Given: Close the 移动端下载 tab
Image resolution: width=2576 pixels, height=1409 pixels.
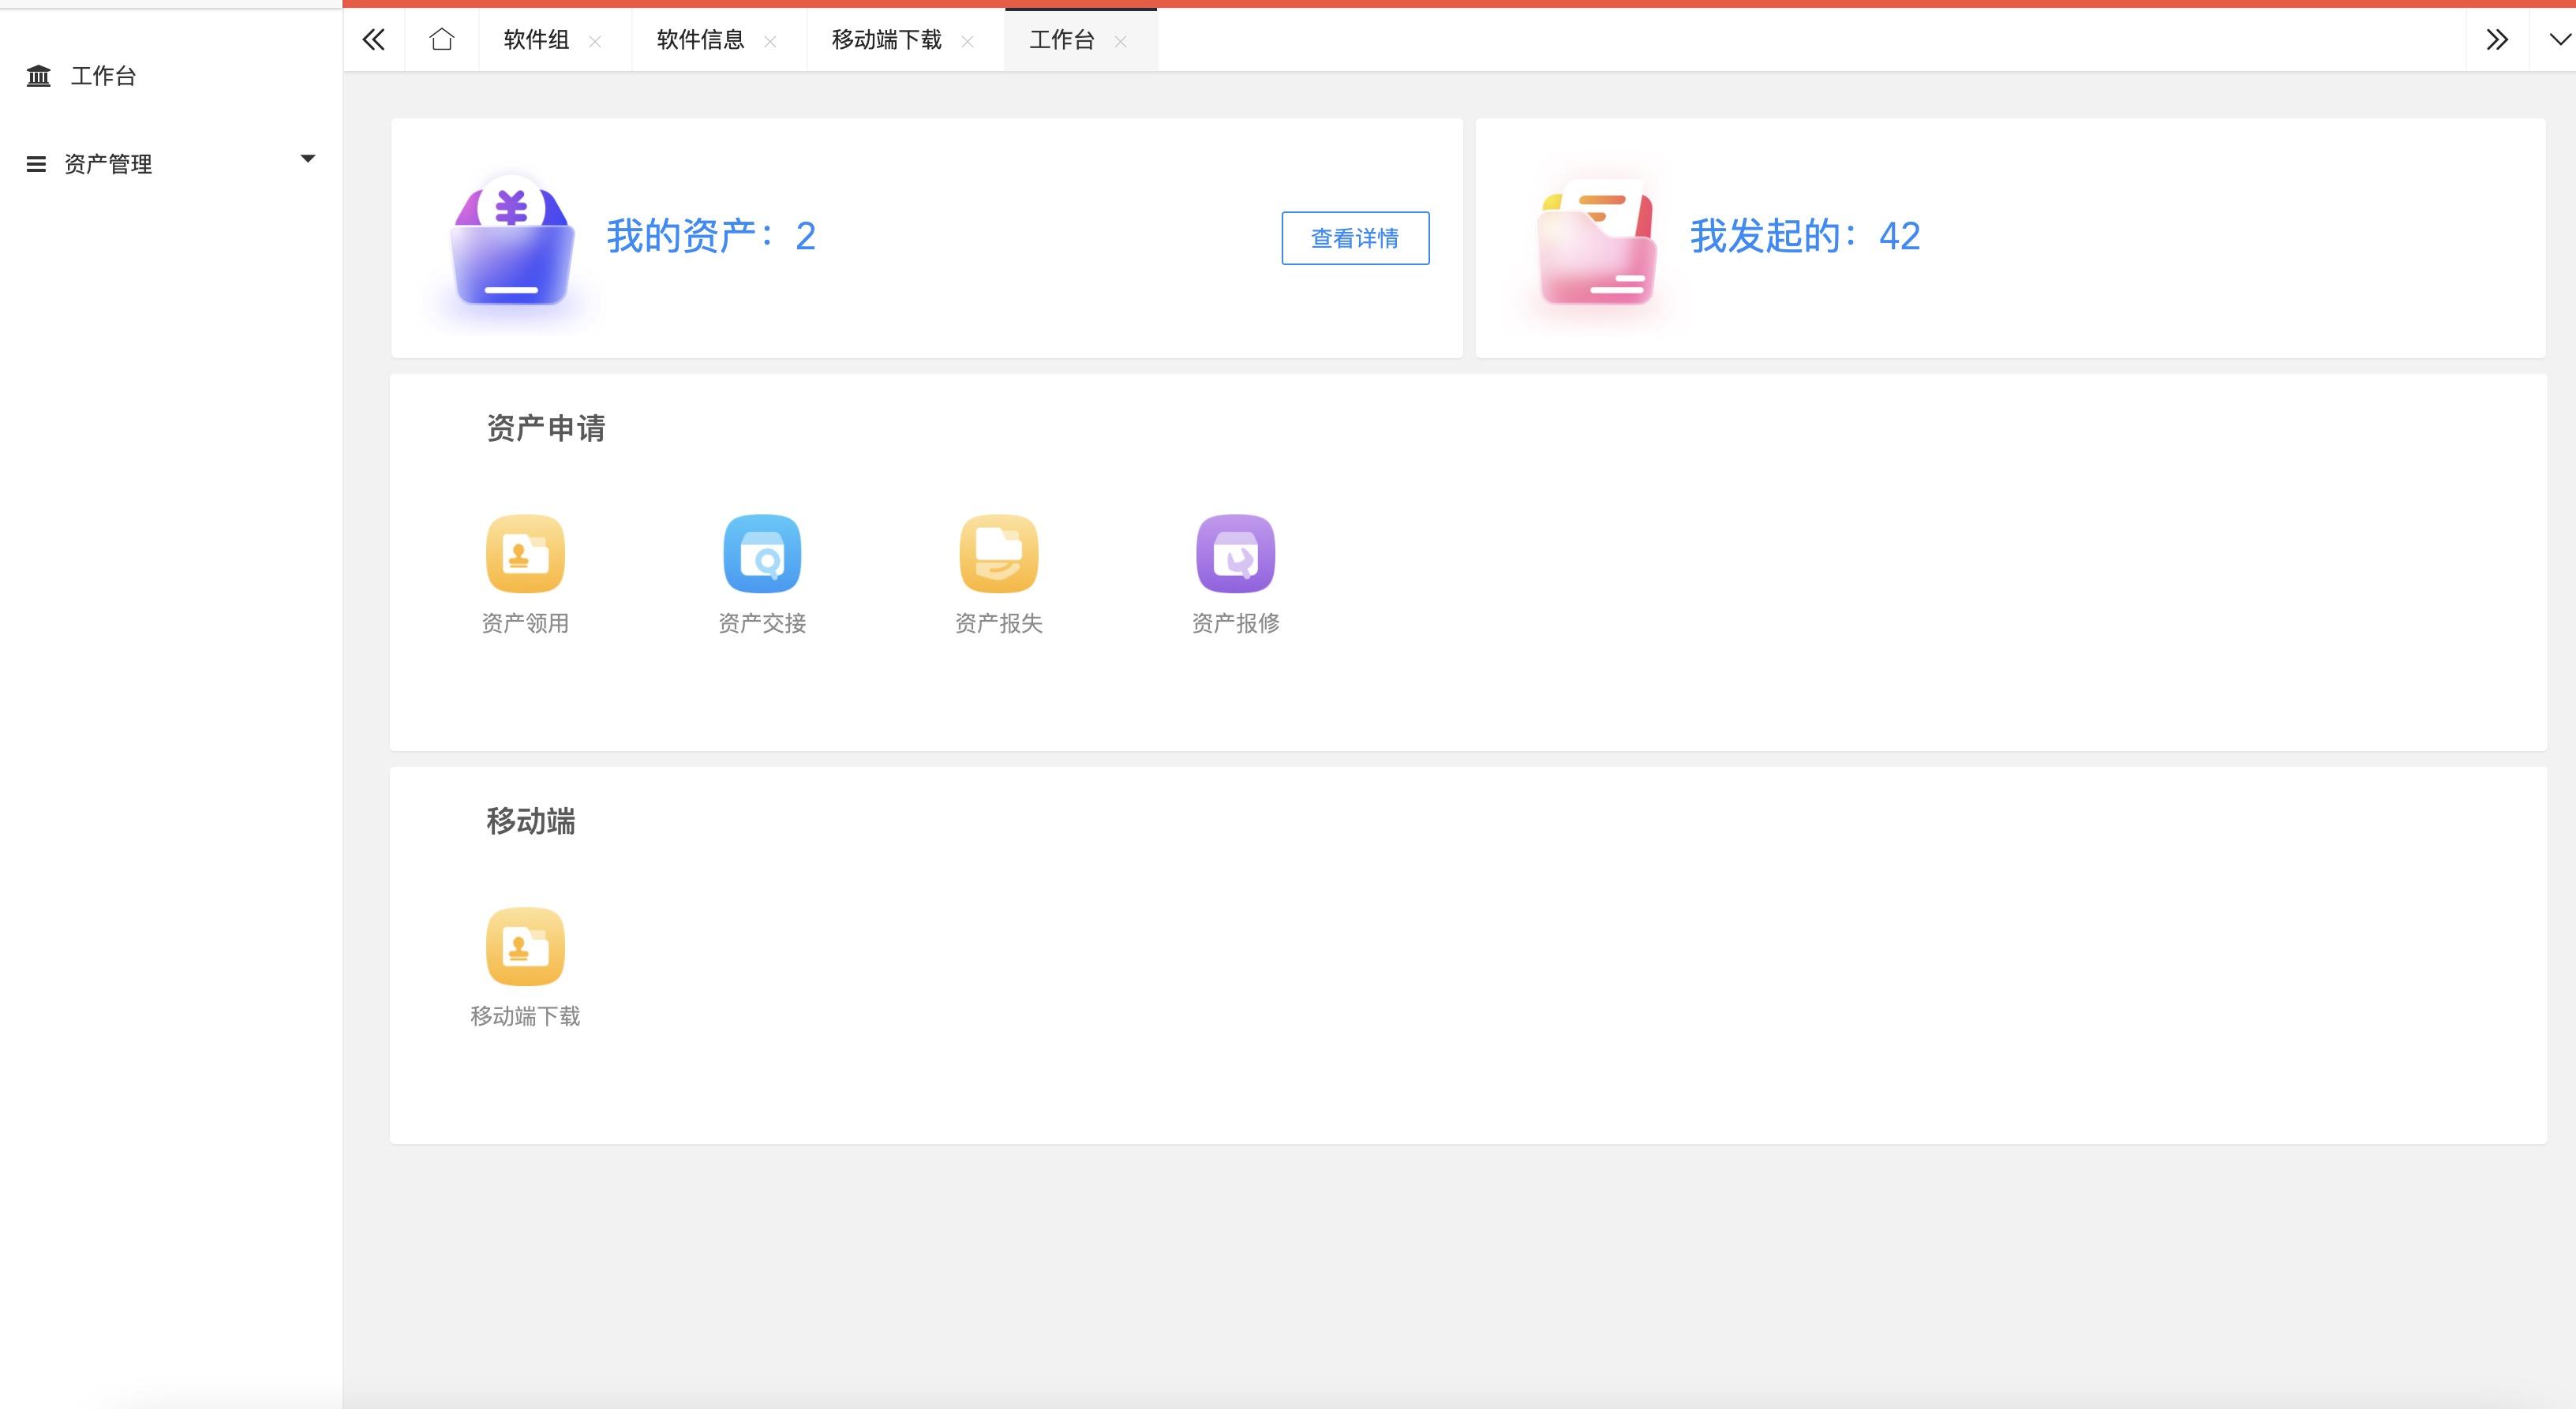Looking at the screenshot, I should click(967, 41).
